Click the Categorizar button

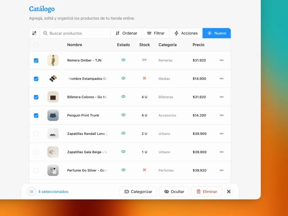pyautogui.click(x=138, y=192)
